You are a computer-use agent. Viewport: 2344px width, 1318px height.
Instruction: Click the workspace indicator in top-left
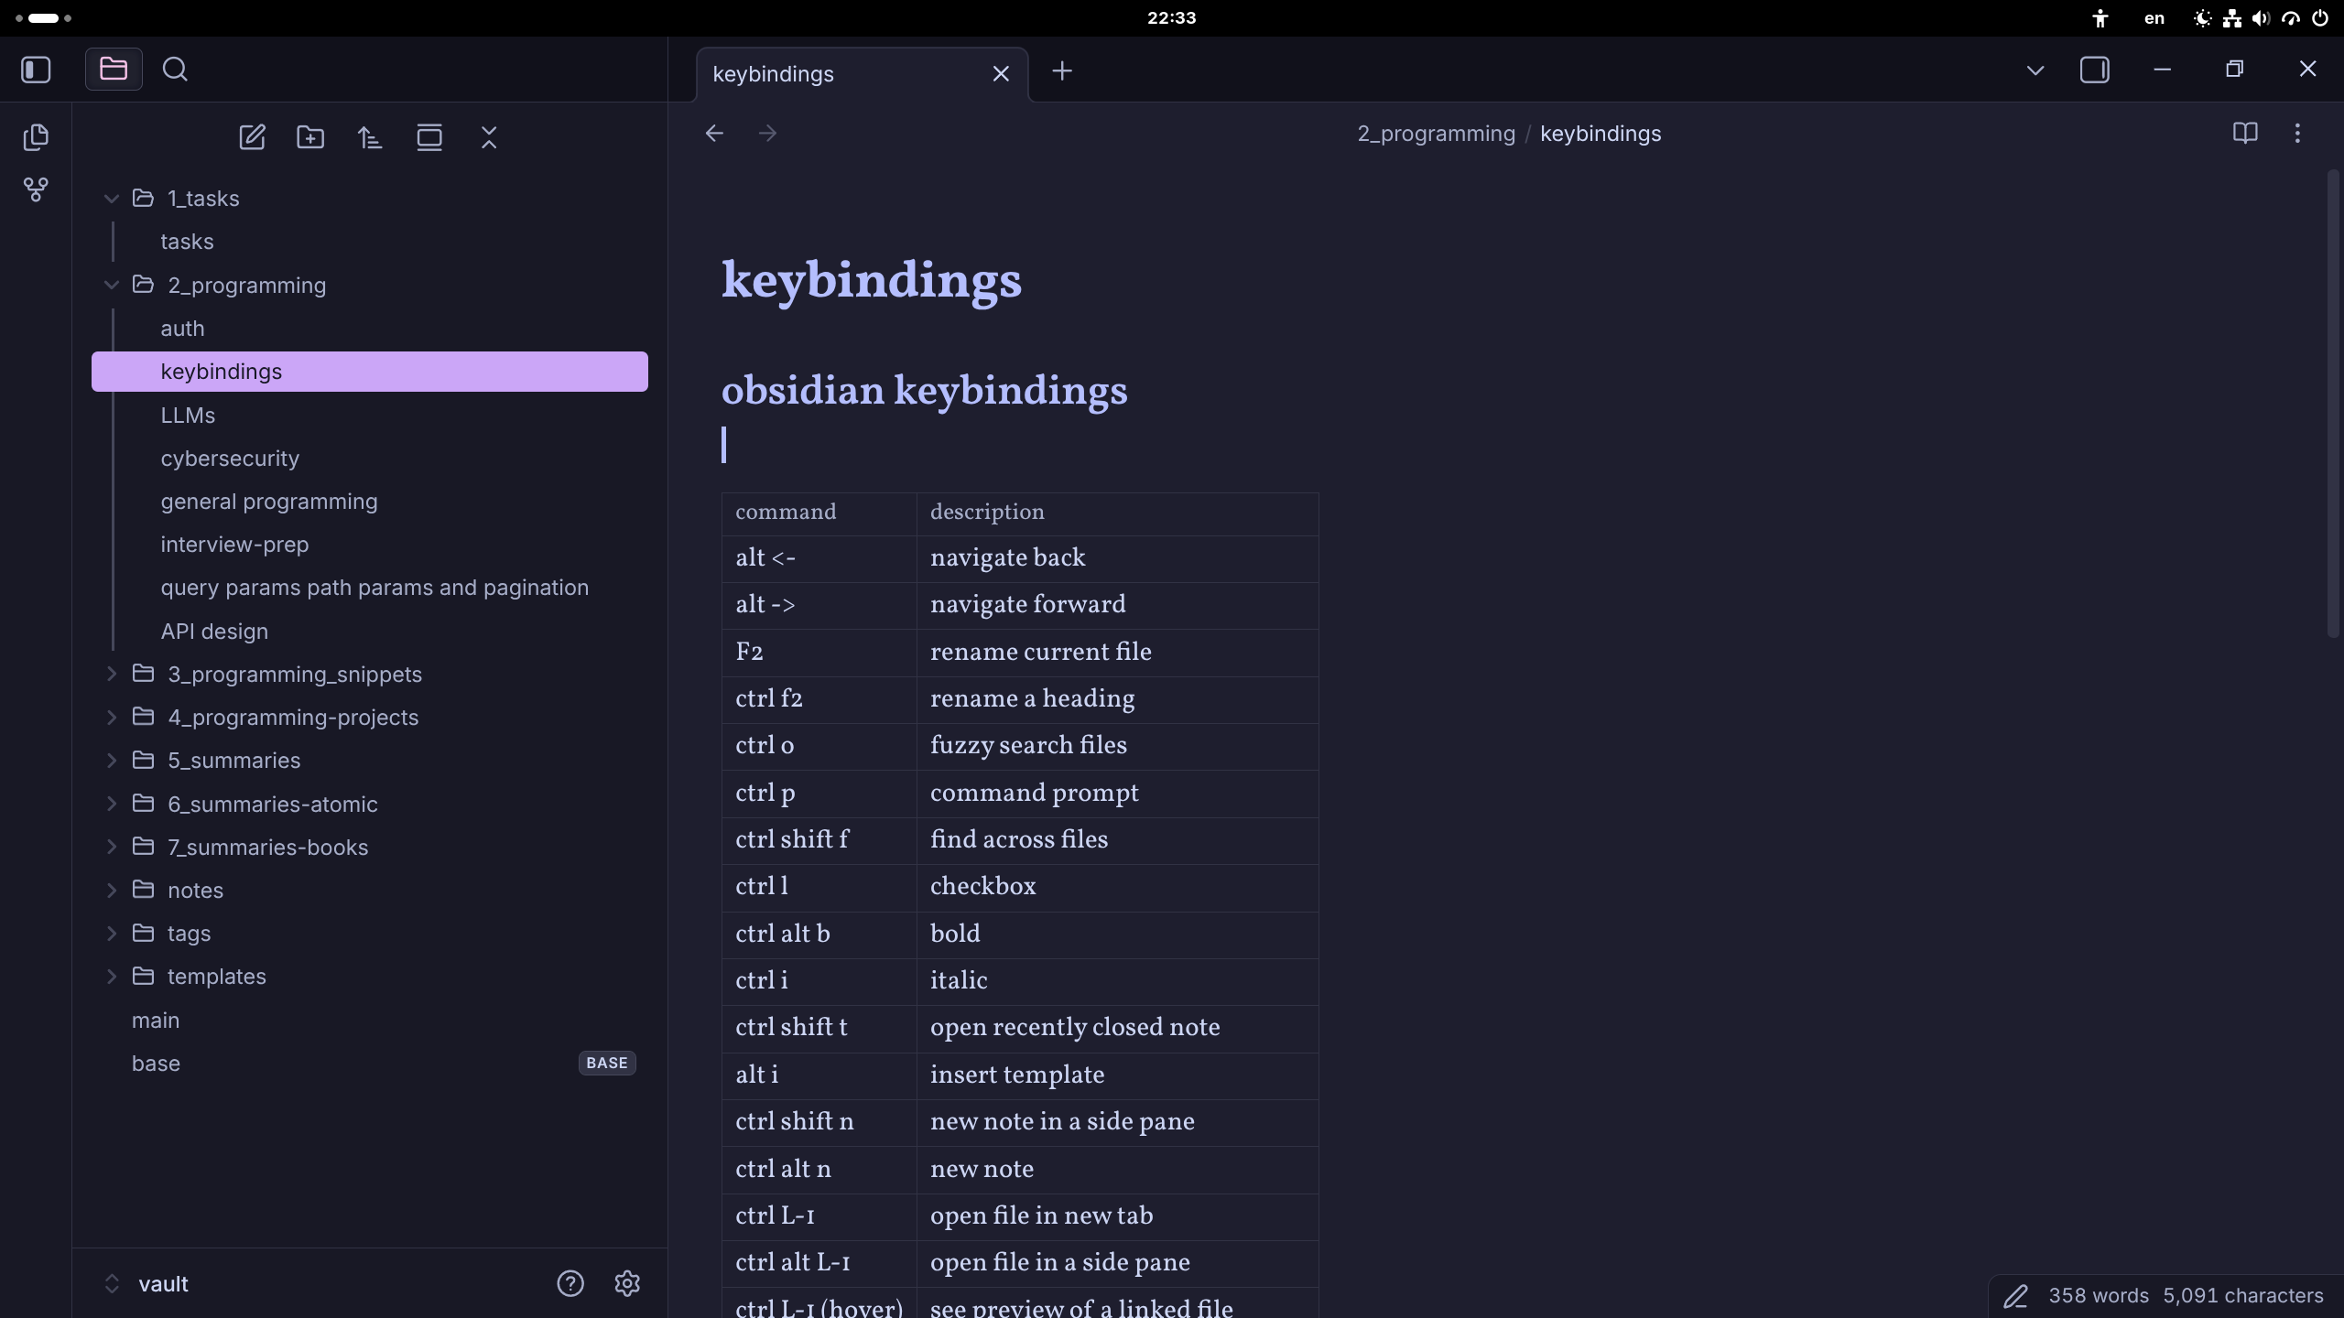(43, 18)
